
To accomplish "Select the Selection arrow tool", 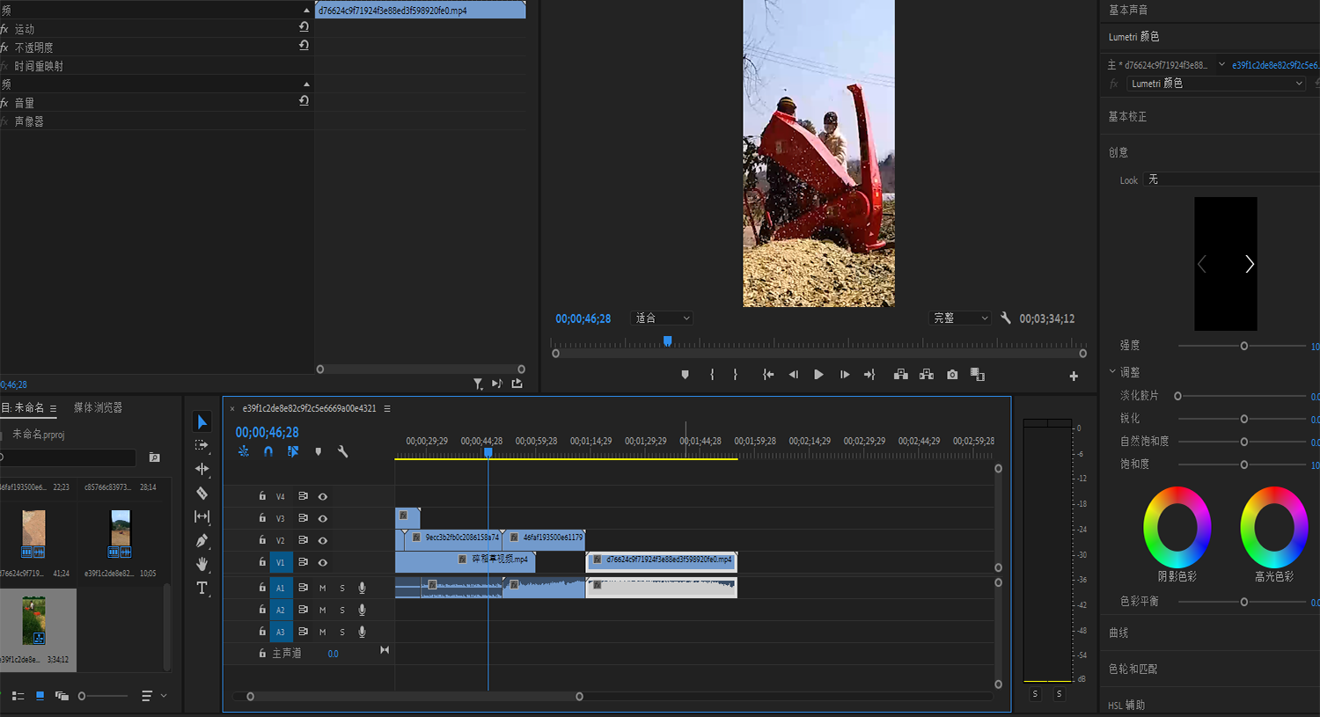I will coord(202,422).
